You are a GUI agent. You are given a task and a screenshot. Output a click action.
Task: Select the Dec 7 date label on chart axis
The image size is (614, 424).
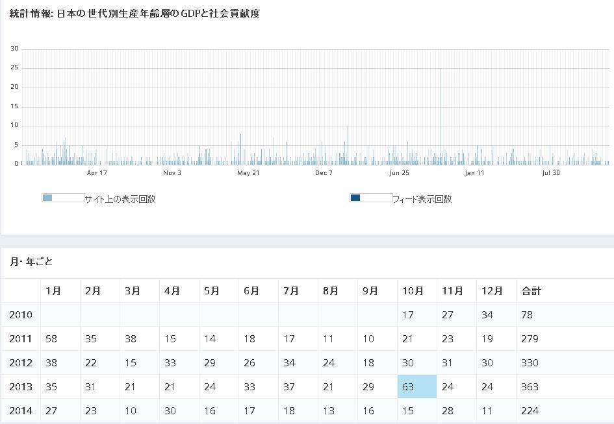pos(324,173)
